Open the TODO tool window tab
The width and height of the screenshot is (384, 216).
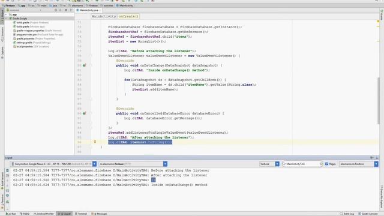coord(25,214)
